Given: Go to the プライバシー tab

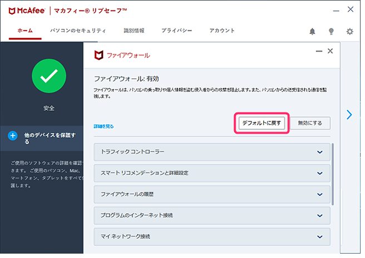Looking at the screenshot, I should 177,31.
